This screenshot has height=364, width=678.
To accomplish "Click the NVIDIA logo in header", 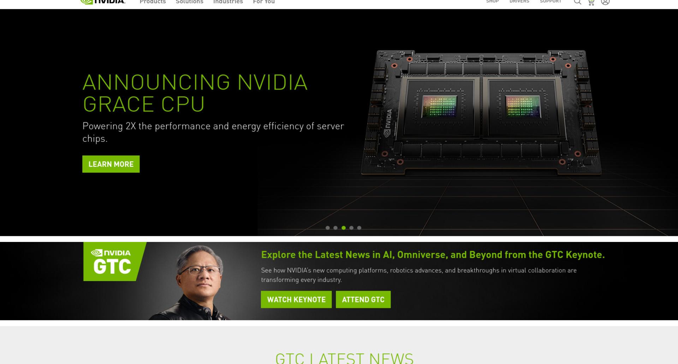I will click(103, 2).
